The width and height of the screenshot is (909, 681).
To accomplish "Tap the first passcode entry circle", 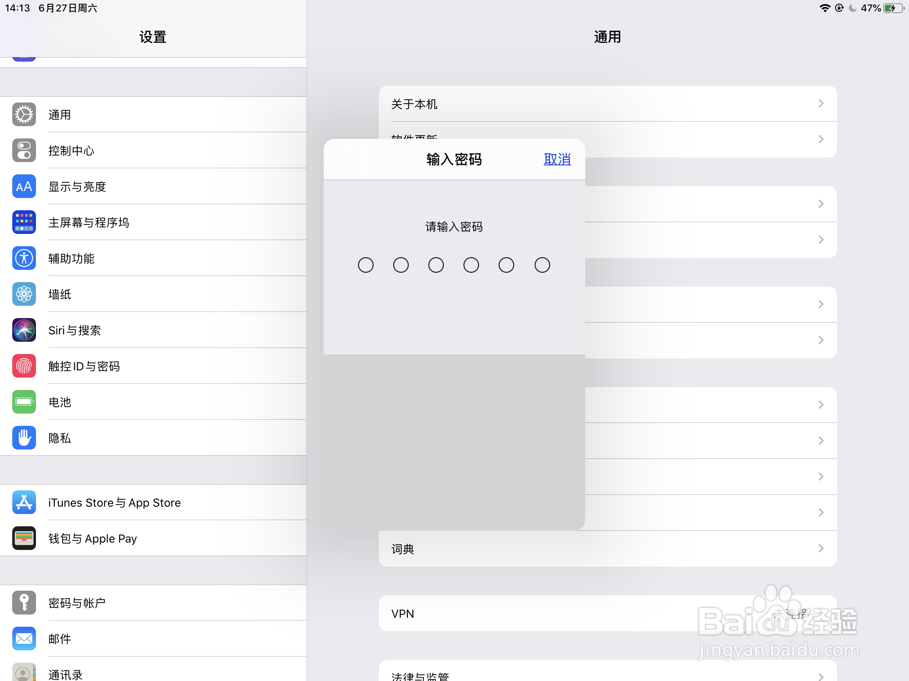I will point(365,265).
